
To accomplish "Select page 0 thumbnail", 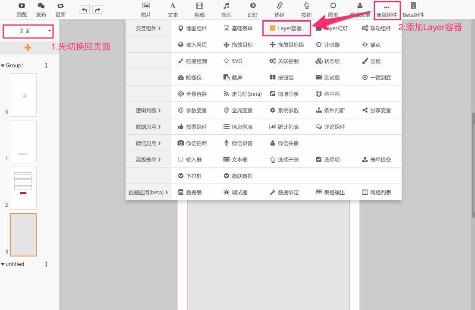I will pyautogui.click(x=23, y=95).
